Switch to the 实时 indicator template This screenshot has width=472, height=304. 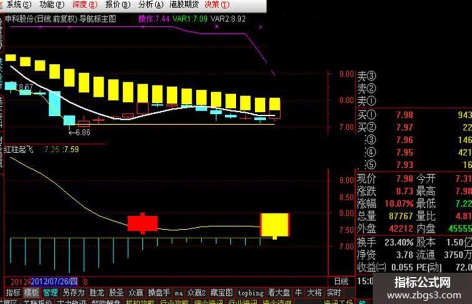[x=334, y=293]
